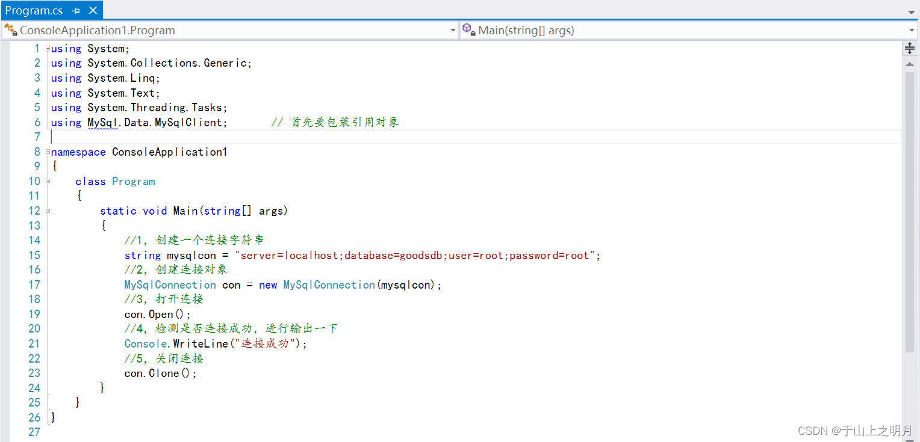The height and width of the screenshot is (442, 920).
Task: Click the 'void' keyword on line 12
Action: 155,211
